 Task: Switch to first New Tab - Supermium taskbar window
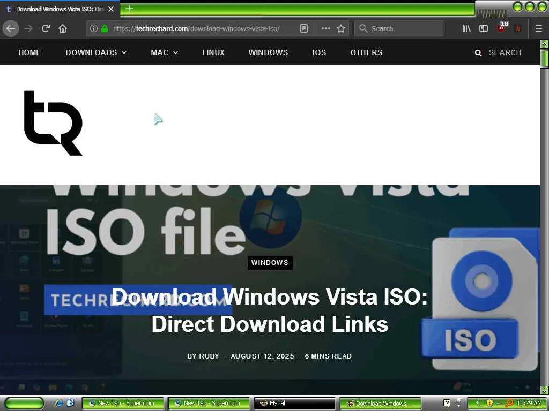[123, 404]
